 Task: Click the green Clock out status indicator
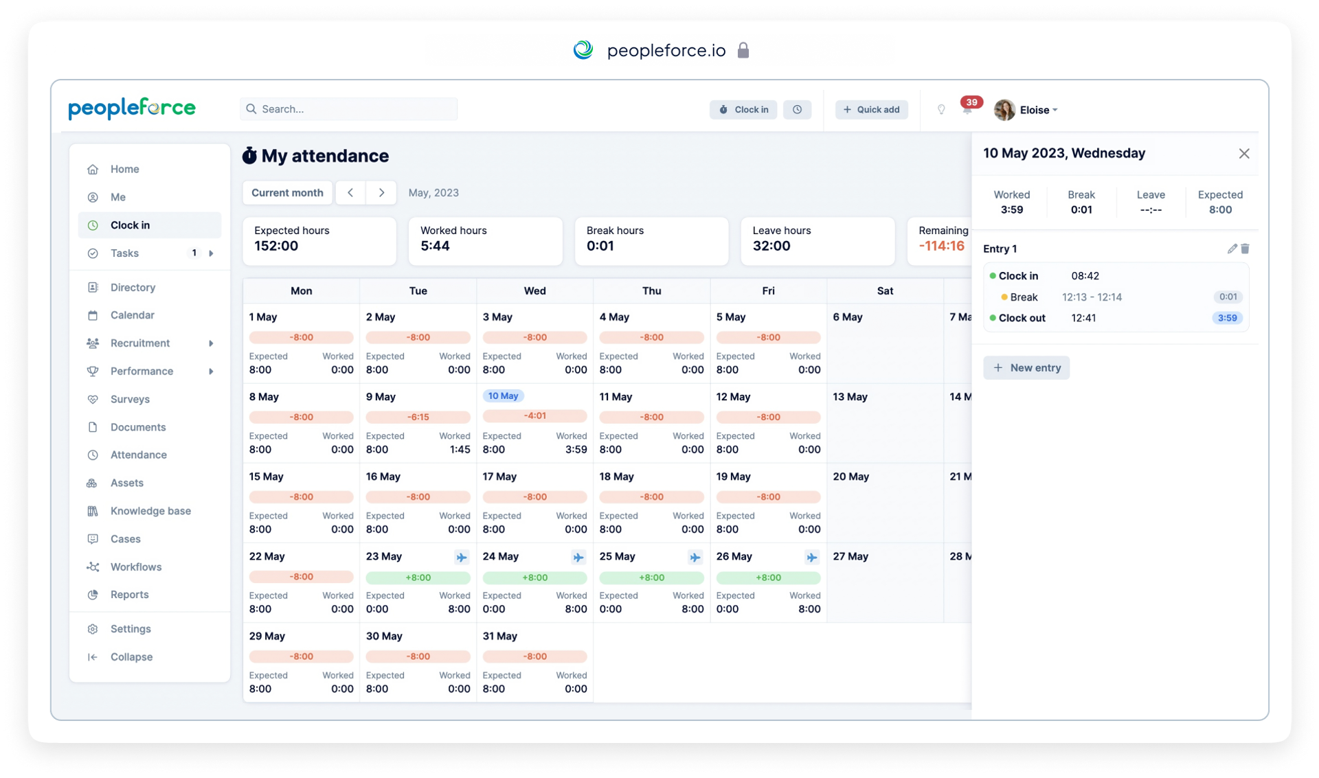click(994, 318)
